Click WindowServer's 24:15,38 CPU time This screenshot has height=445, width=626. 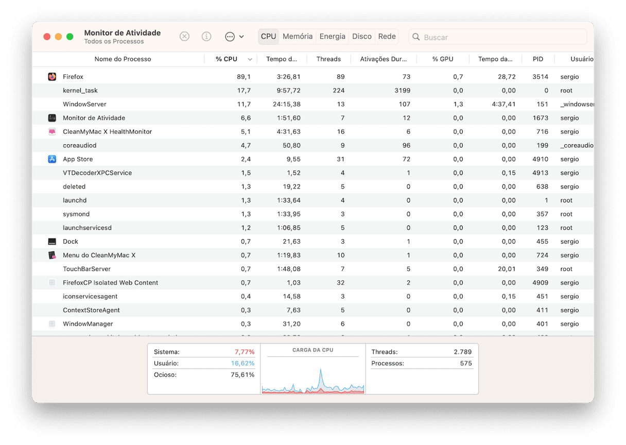286,105
